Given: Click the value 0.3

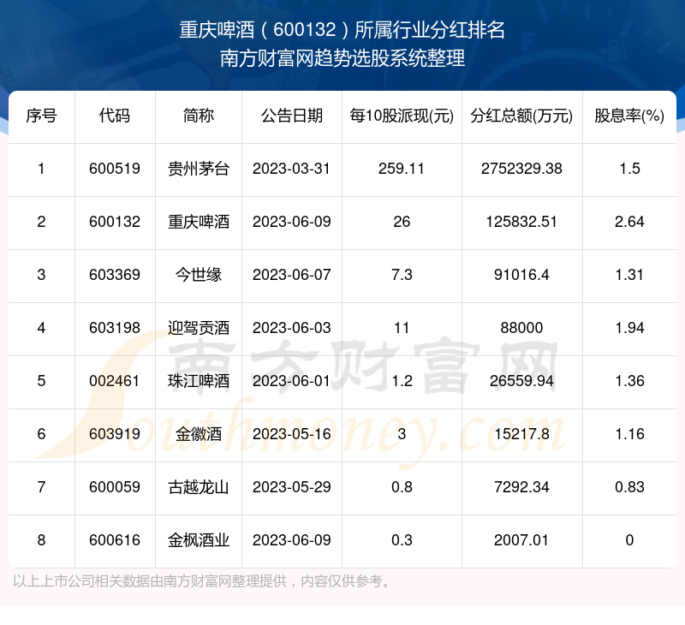Looking at the screenshot, I should tap(402, 540).
